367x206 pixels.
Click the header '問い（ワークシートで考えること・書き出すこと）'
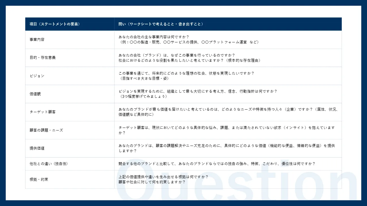[161, 24]
